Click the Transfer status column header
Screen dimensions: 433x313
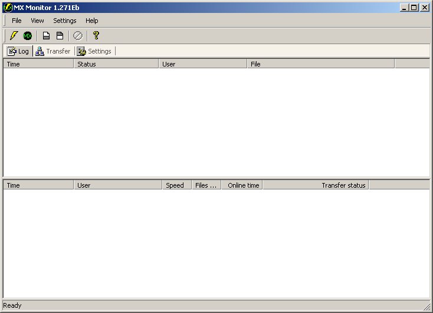316,185
